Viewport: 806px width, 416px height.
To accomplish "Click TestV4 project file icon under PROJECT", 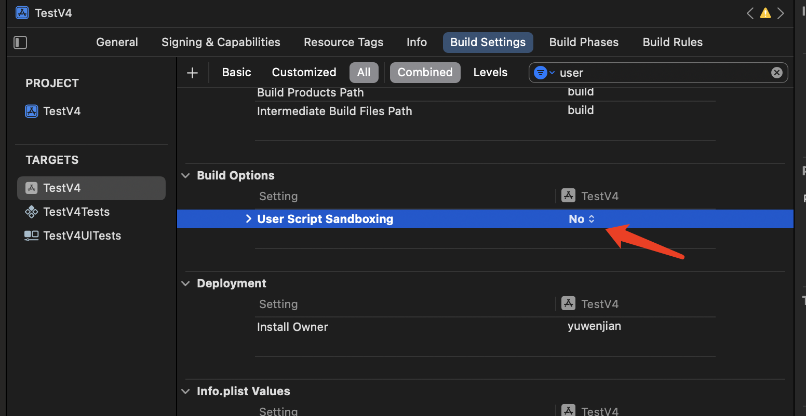I will [x=32, y=111].
